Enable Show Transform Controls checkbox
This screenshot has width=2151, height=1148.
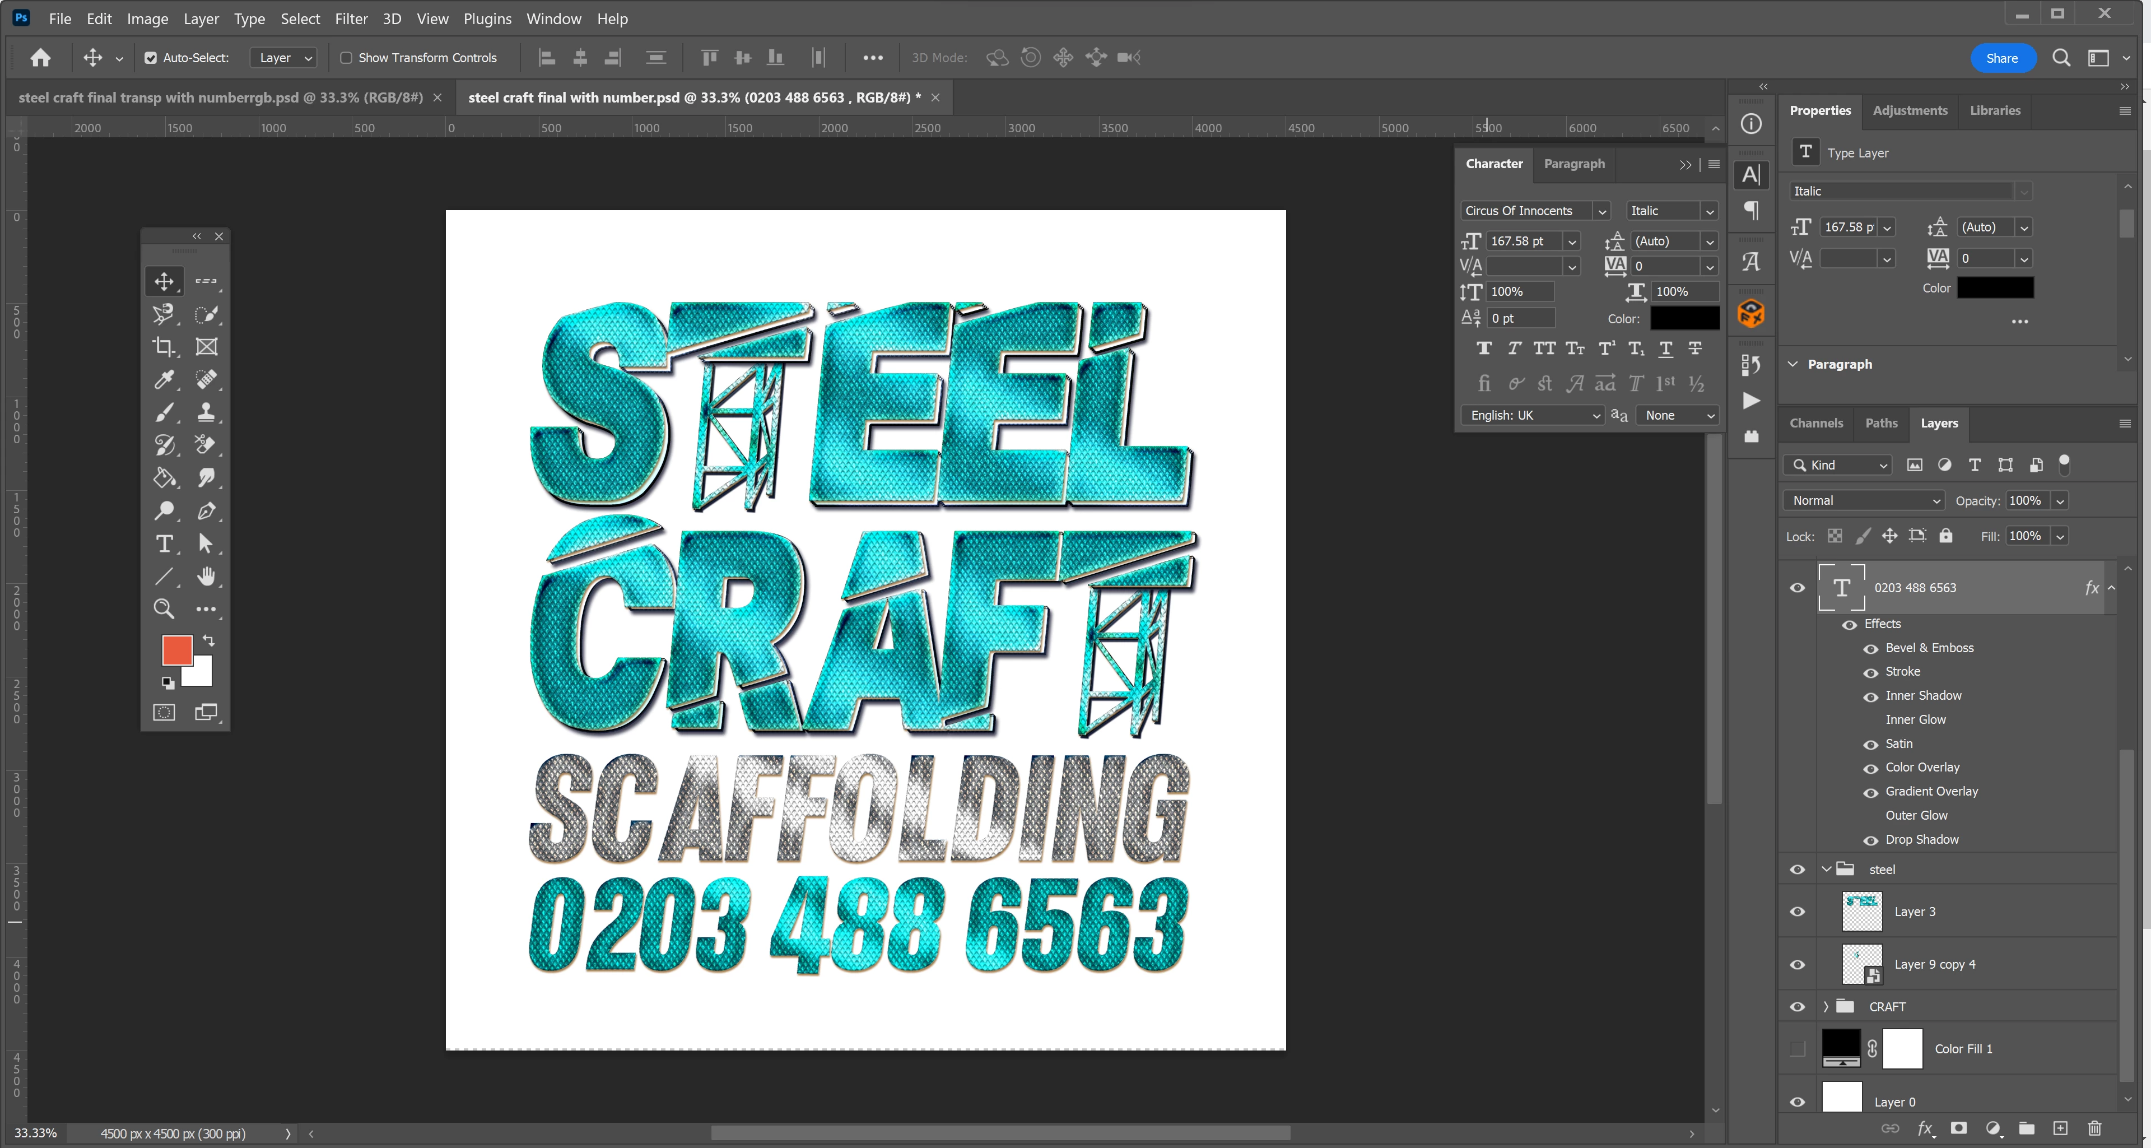click(x=346, y=58)
